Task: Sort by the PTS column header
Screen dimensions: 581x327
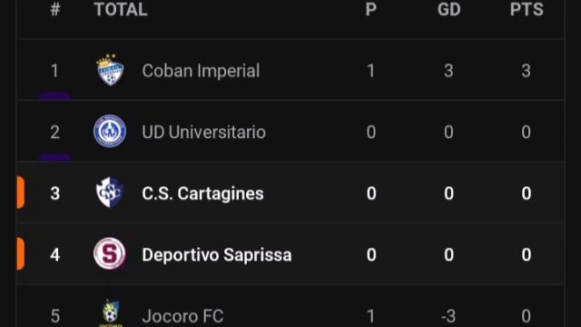Action: [x=527, y=9]
